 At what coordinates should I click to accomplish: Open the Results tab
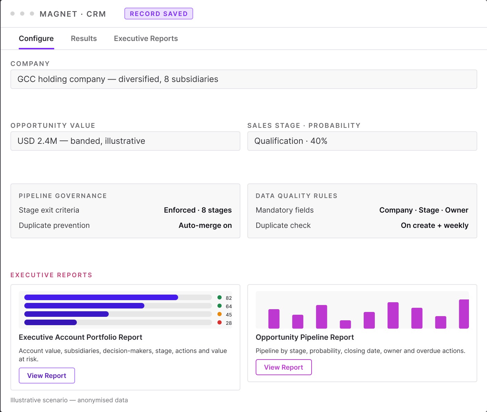pyautogui.click(x=84, y=39)
